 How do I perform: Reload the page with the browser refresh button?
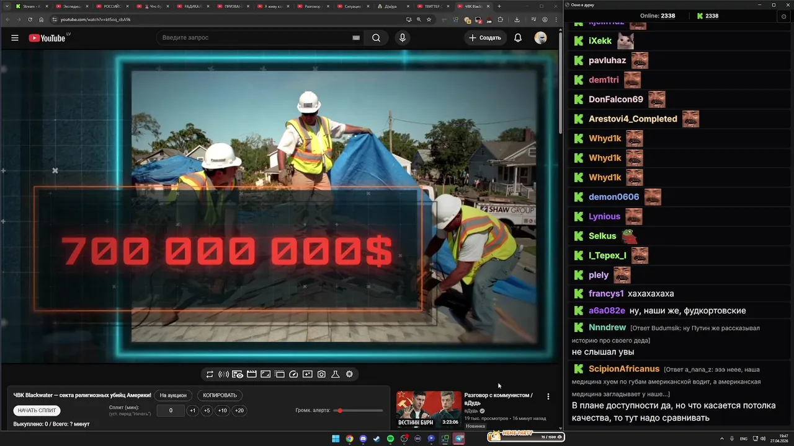coord(30,19)
